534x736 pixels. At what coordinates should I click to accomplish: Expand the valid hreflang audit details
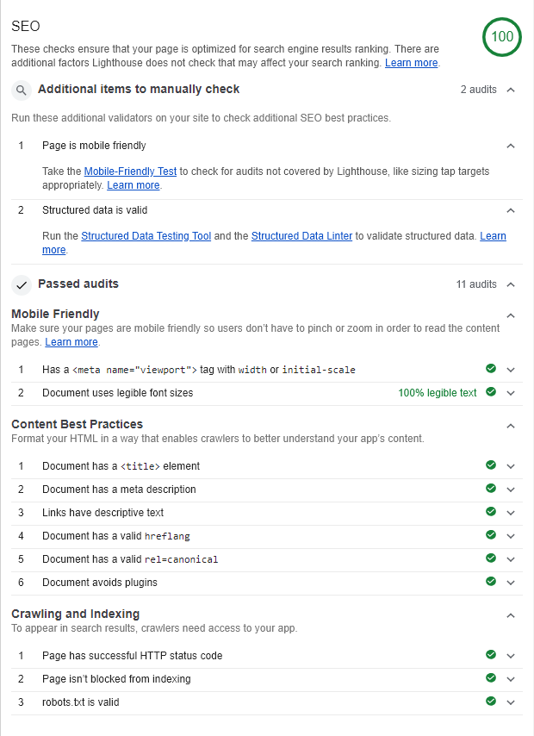coord(511,536)
